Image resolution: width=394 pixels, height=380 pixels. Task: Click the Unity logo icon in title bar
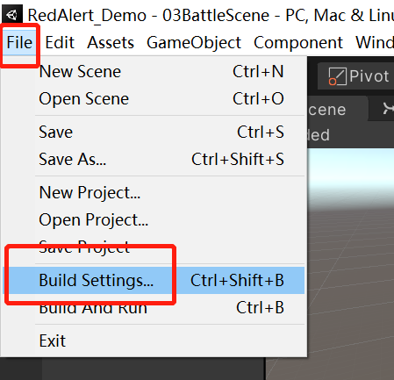11,14
